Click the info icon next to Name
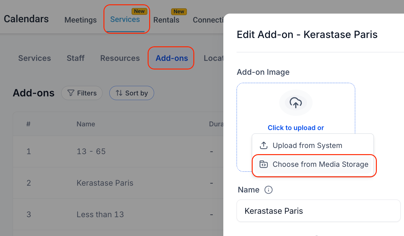The width and height of the screenshot is (404, 236). (x=268, y=190)
